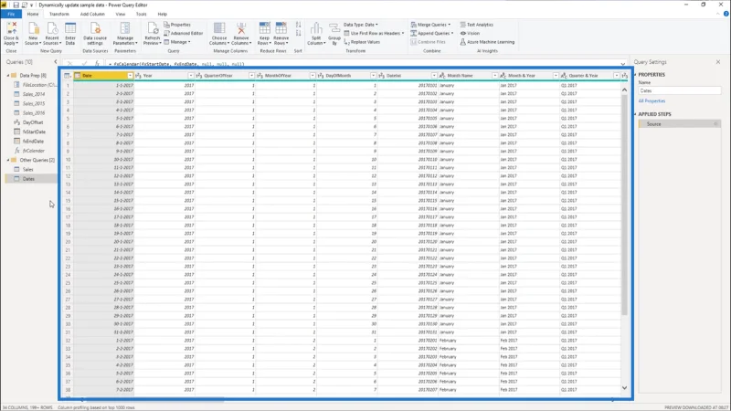The image size is (731, 411).
Task: Open the QuarterOfYear column filter dropdown
Action: click(251, 76)
